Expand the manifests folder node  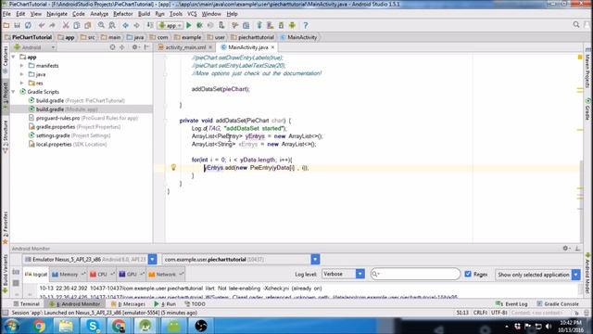pos(22,66)
